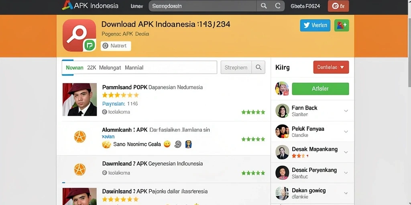Click green stars in Pammlsand POPK row
Image resolution: width=411 pixels, height=205 pixels.
coord(253,112)
